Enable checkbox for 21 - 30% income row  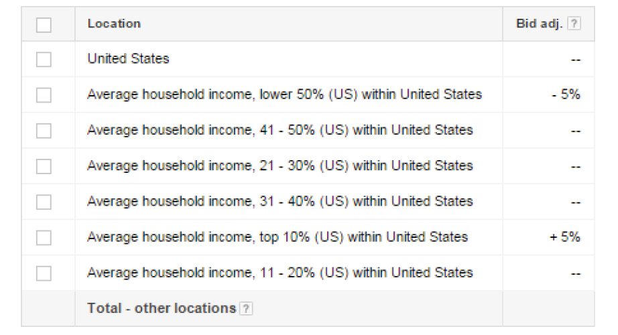44,166
